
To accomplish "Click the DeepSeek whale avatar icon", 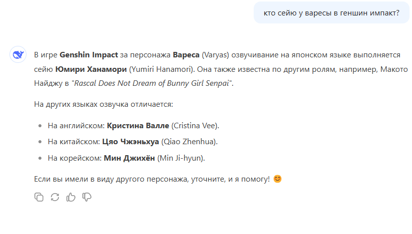I will click(x=18, y=54).
